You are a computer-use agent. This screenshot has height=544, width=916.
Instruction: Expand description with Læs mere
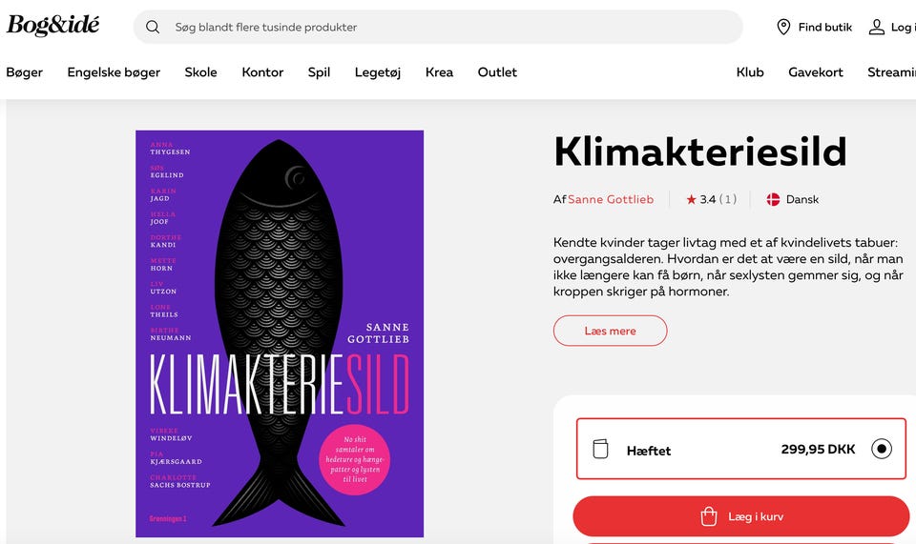(610, 331)
